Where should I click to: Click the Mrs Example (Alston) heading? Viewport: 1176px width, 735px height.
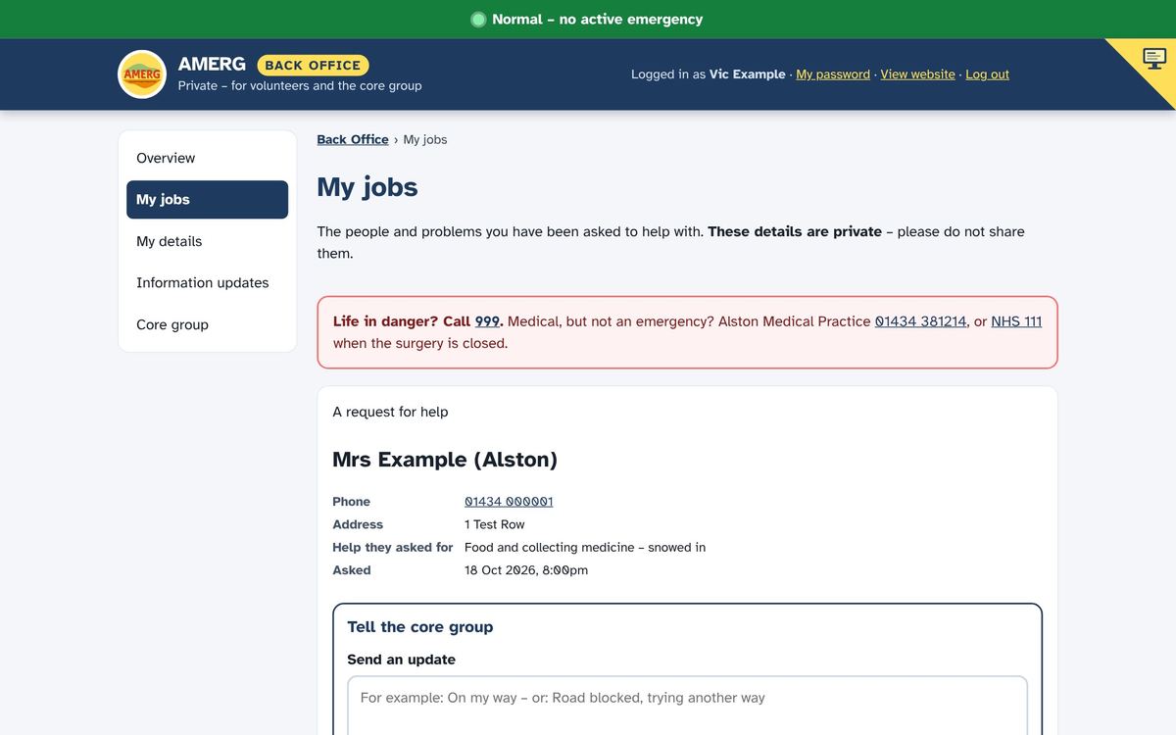click(x=445, y=460)
